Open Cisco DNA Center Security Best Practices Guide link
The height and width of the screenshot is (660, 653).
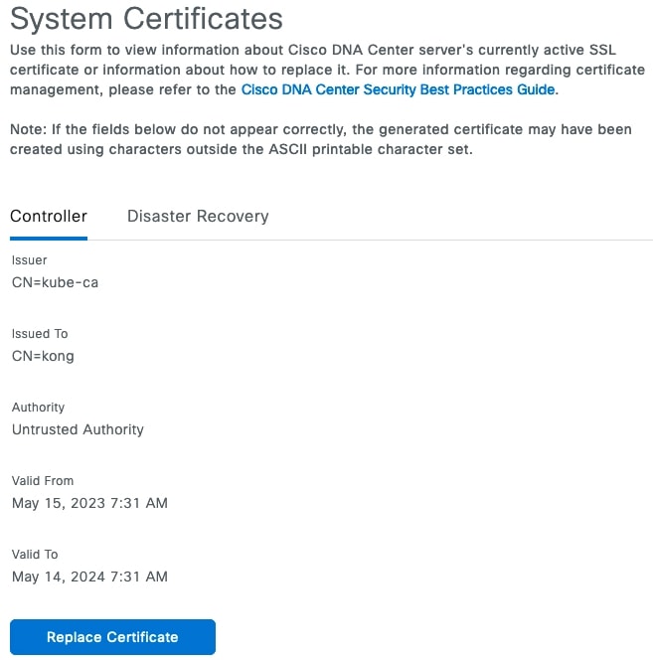[x=398, y=89]
